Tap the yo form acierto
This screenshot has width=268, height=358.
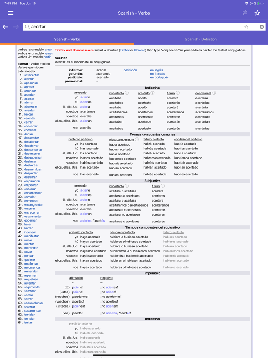click(85, 97)
